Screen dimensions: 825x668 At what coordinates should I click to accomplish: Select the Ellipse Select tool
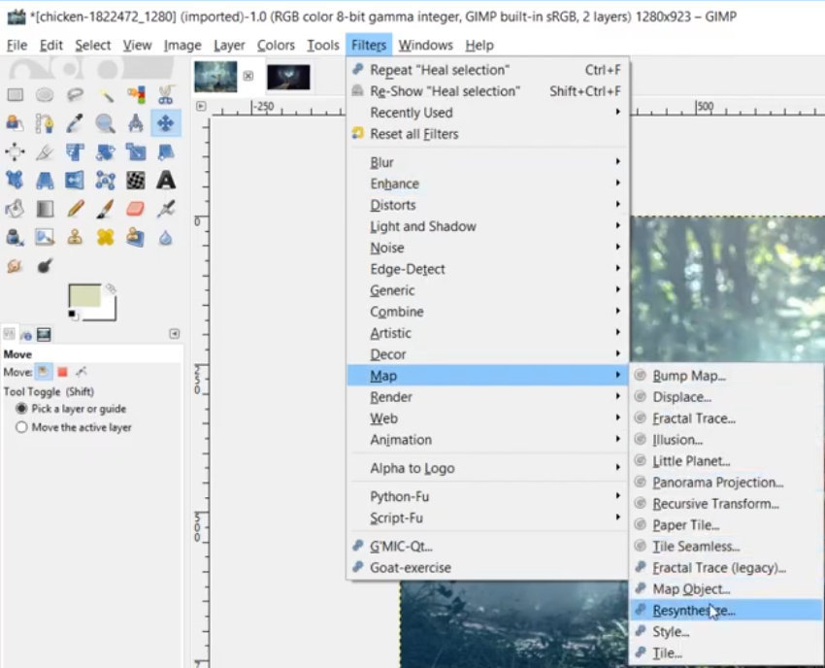tap(45, 95)
